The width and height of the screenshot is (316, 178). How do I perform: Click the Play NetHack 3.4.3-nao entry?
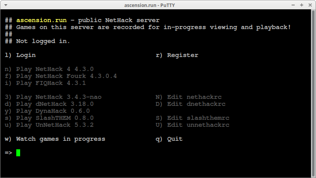point(53,97)
